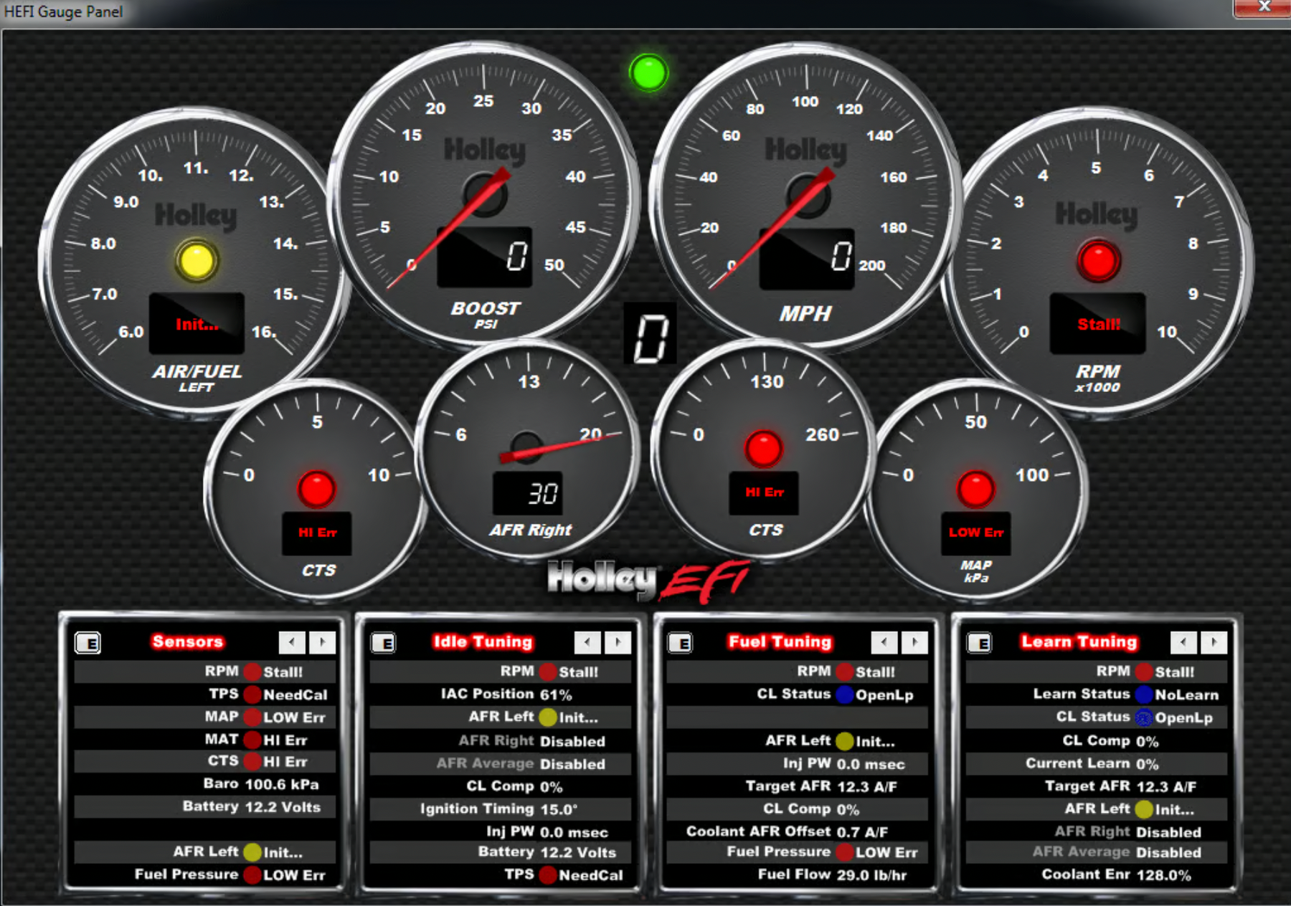Go to previous page in Sensors panel
1291x906 pixels.
292,642
